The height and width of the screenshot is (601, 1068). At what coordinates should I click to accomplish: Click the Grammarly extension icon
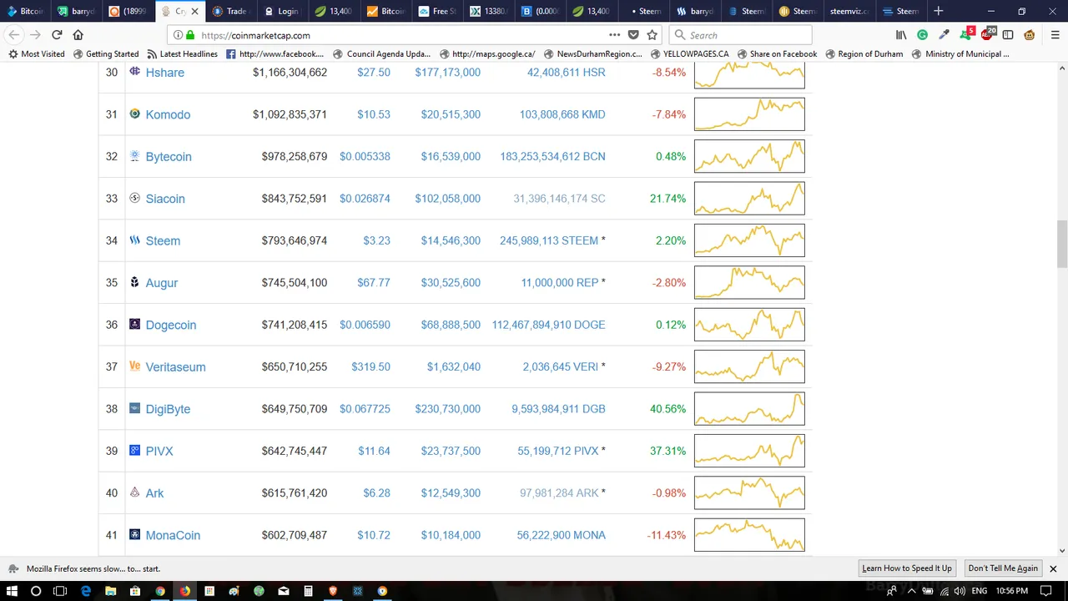pyautogui.click(x=922, y=35)
